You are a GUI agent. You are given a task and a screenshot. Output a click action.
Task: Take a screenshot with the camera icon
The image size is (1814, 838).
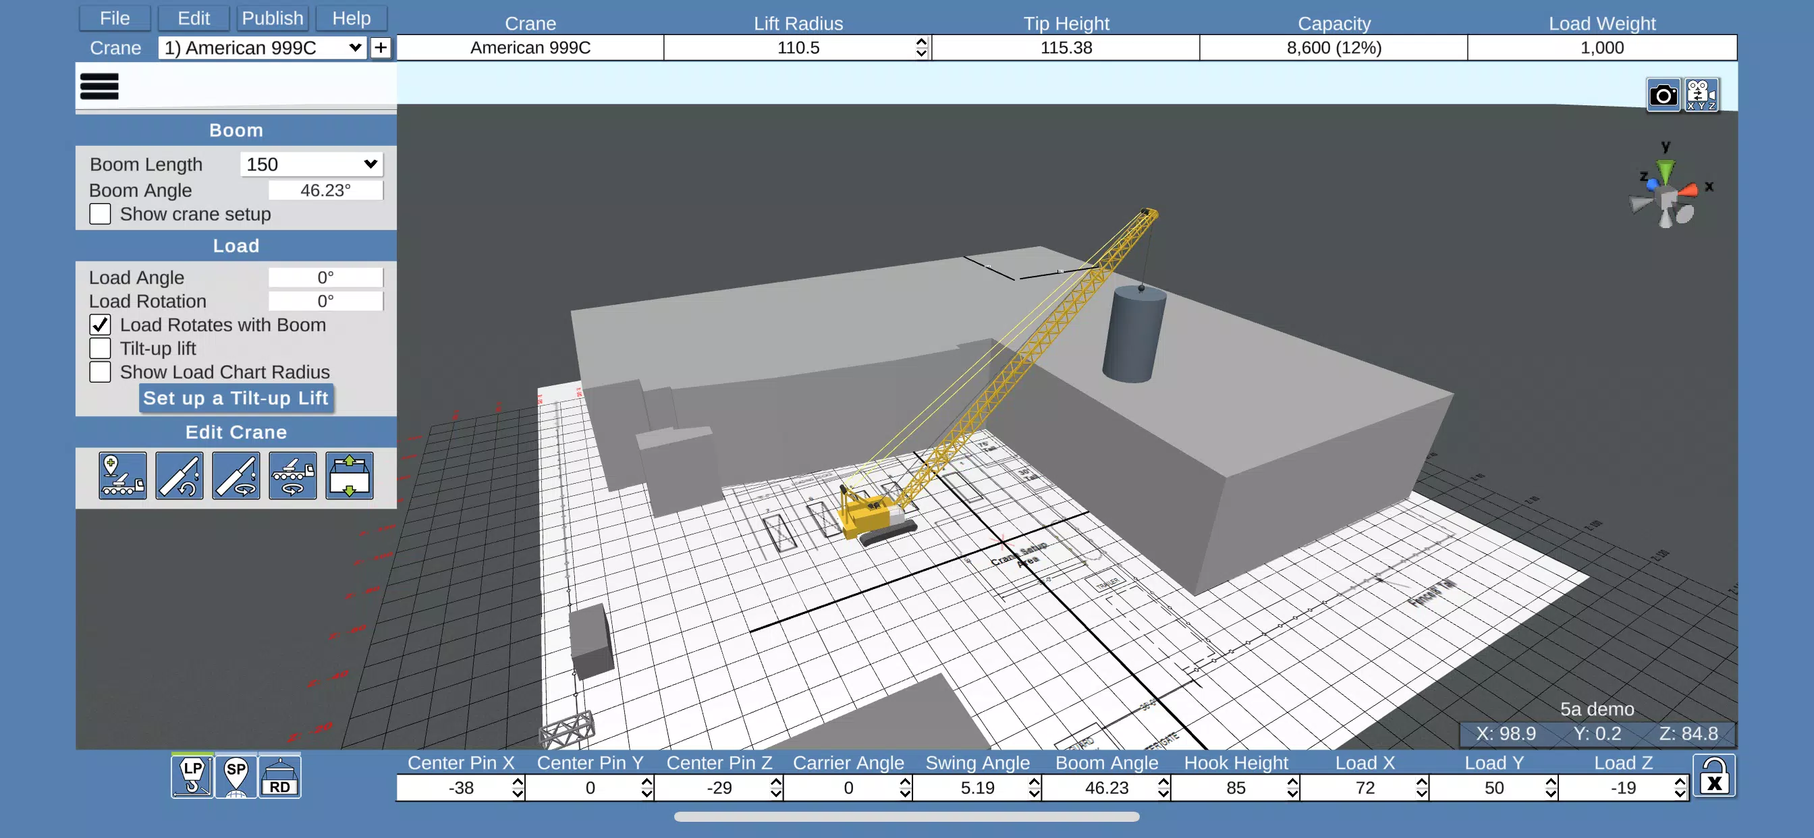(x=1664, y=95)
